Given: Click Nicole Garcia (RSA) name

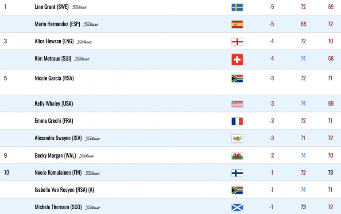Looking at the screenshot, I should tap(54, 78).
